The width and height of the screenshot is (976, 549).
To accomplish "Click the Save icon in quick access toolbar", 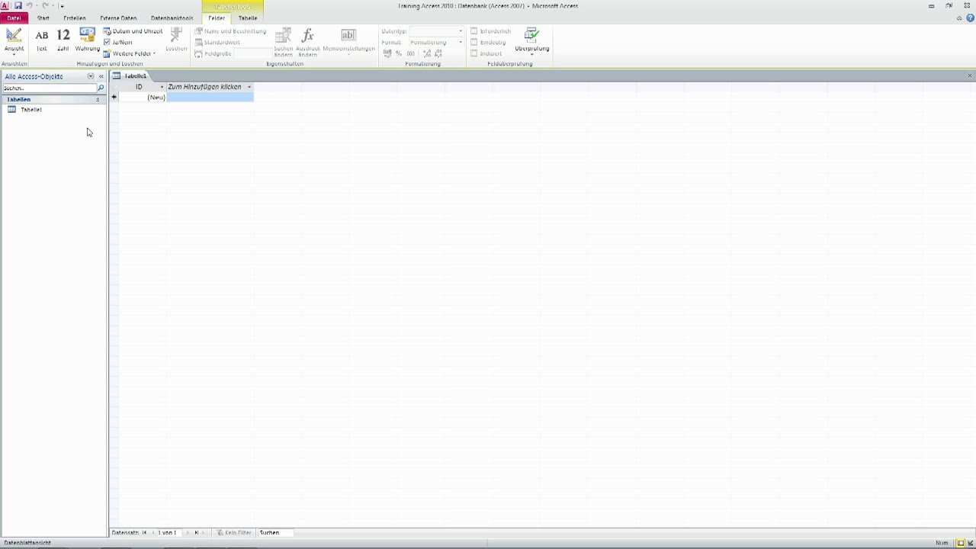I will coord(18,5).
